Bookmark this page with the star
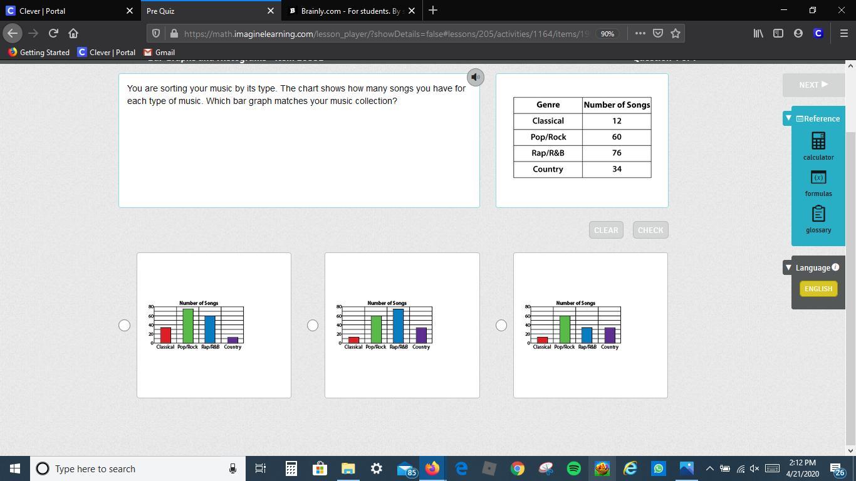 pos(676,33)
